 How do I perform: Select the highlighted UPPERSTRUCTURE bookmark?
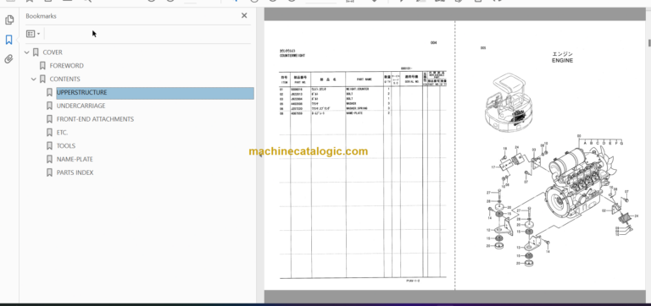155,93
